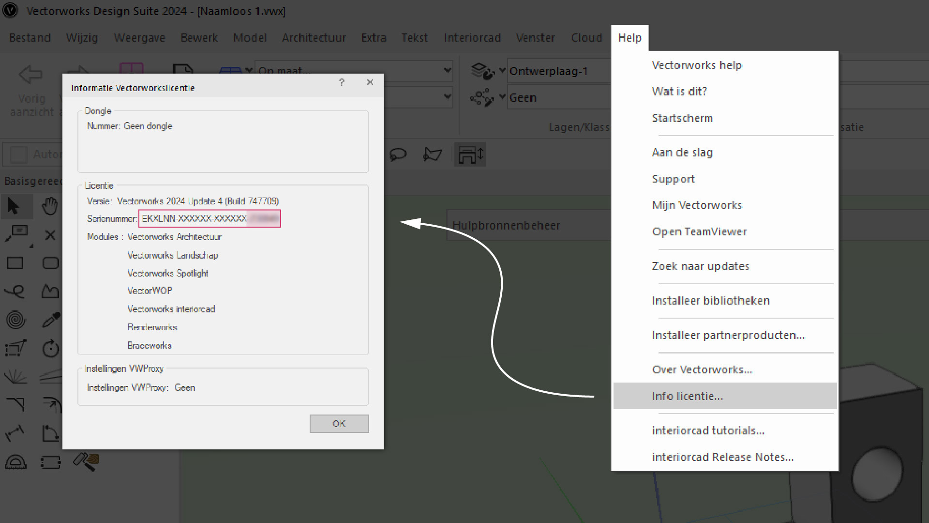The width and height of the screenshot is (929, 523).
Task: Choose Wat is dit? menu entry
Action: (x=725, y=92)
